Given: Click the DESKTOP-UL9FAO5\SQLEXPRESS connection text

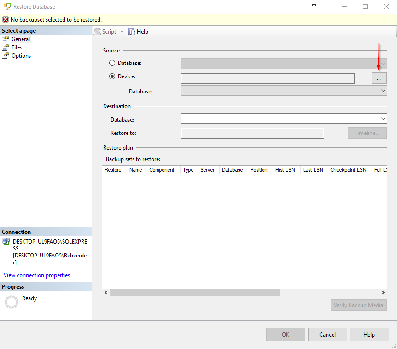Looking at the screenshot, I should click(50, 245).
